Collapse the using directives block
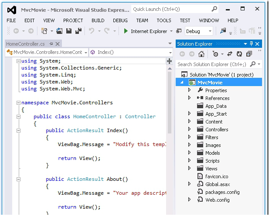Viewport: 269px width, 223px height. tap(18, 61)
